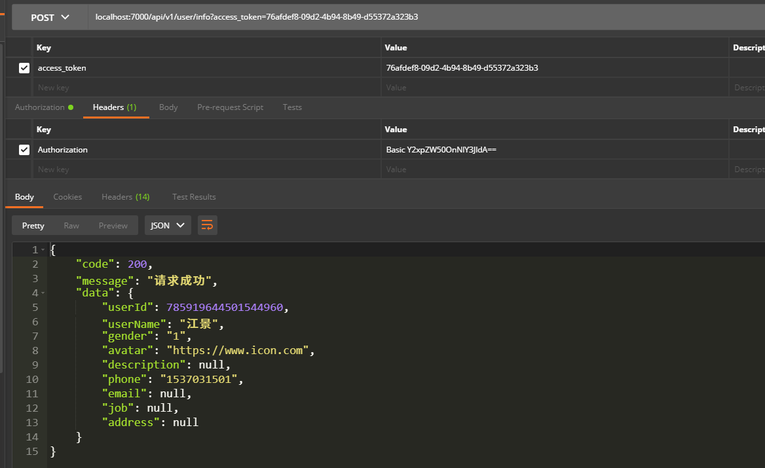The width and height of the screenshot is (765, 468).
Task: Switch to the Tests tab
Action: (x=292, y=107)
